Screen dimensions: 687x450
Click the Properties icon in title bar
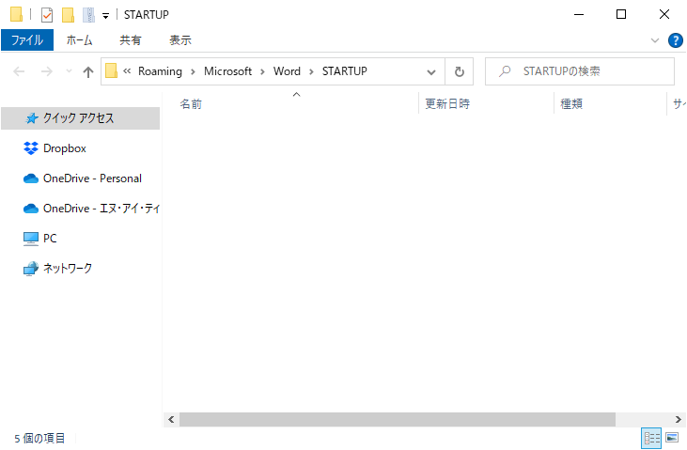(47, 15)
